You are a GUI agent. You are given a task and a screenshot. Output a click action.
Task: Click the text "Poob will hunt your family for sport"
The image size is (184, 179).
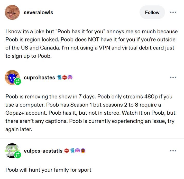pos(48,170)
